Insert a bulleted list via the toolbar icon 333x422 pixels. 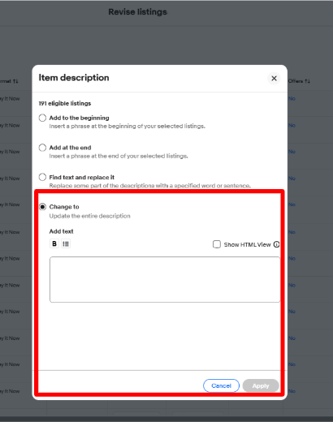(66, 243)
